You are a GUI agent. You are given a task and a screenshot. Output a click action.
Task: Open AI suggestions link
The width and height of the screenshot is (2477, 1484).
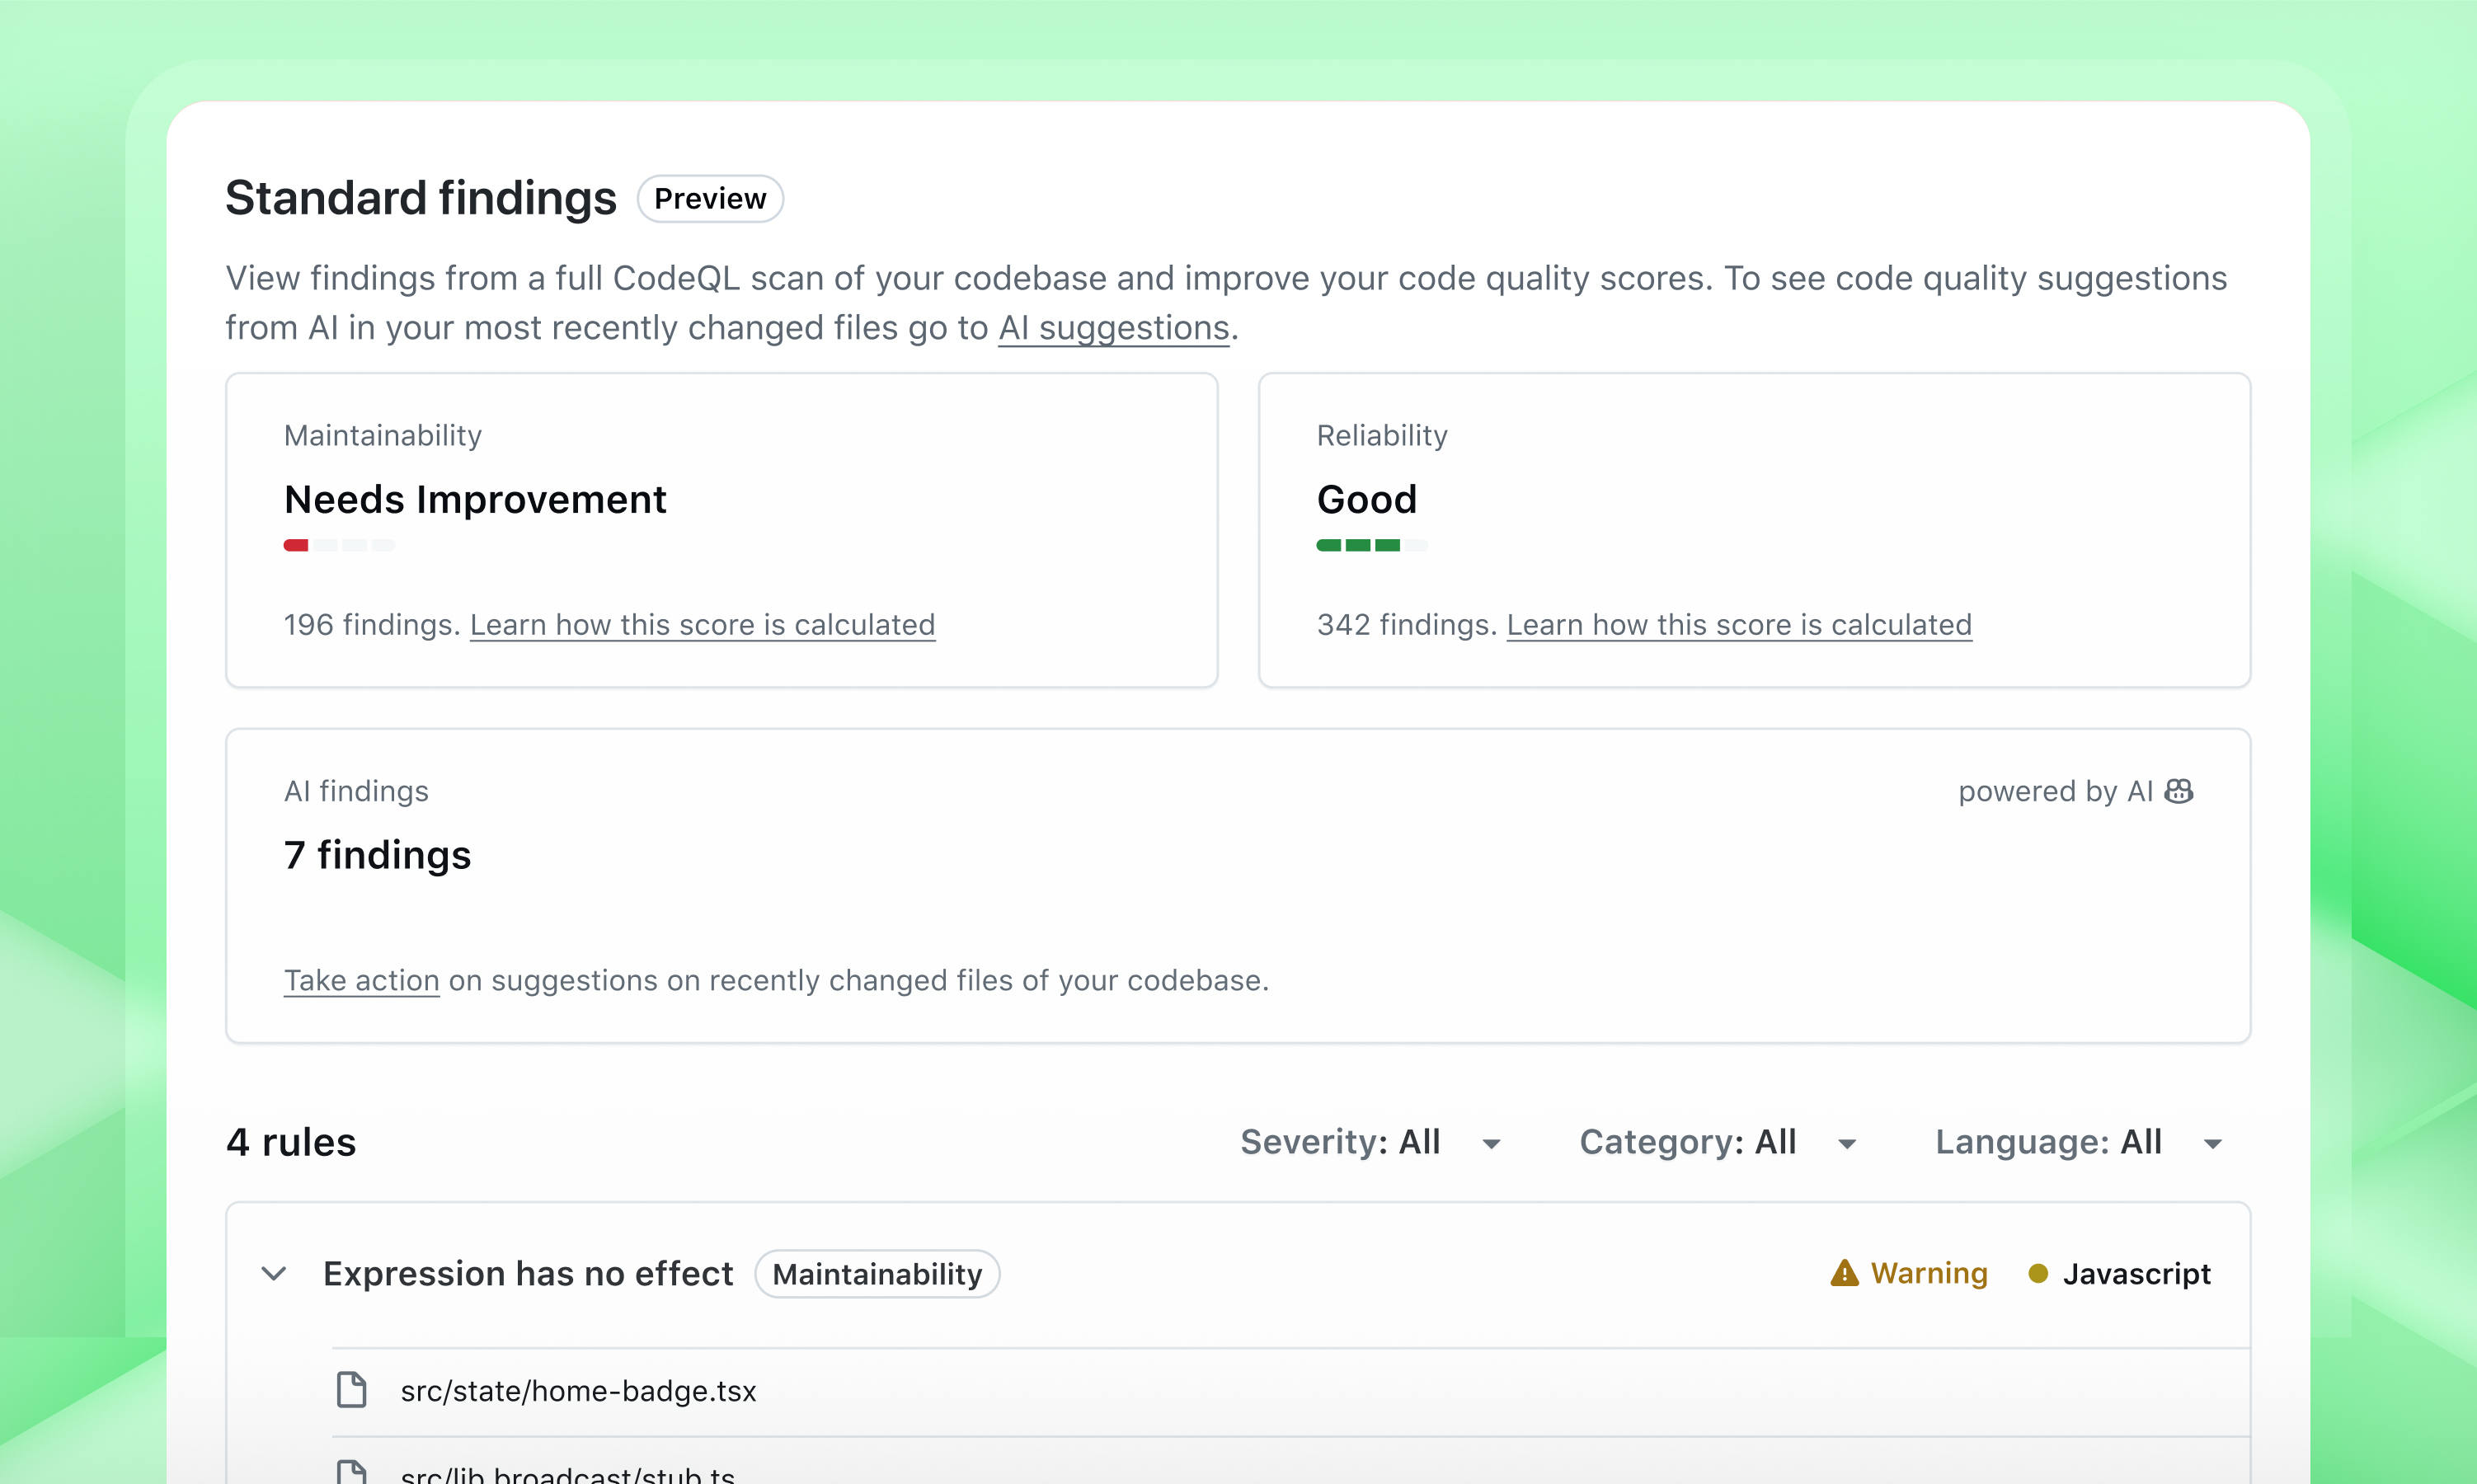pos(1113,327)
